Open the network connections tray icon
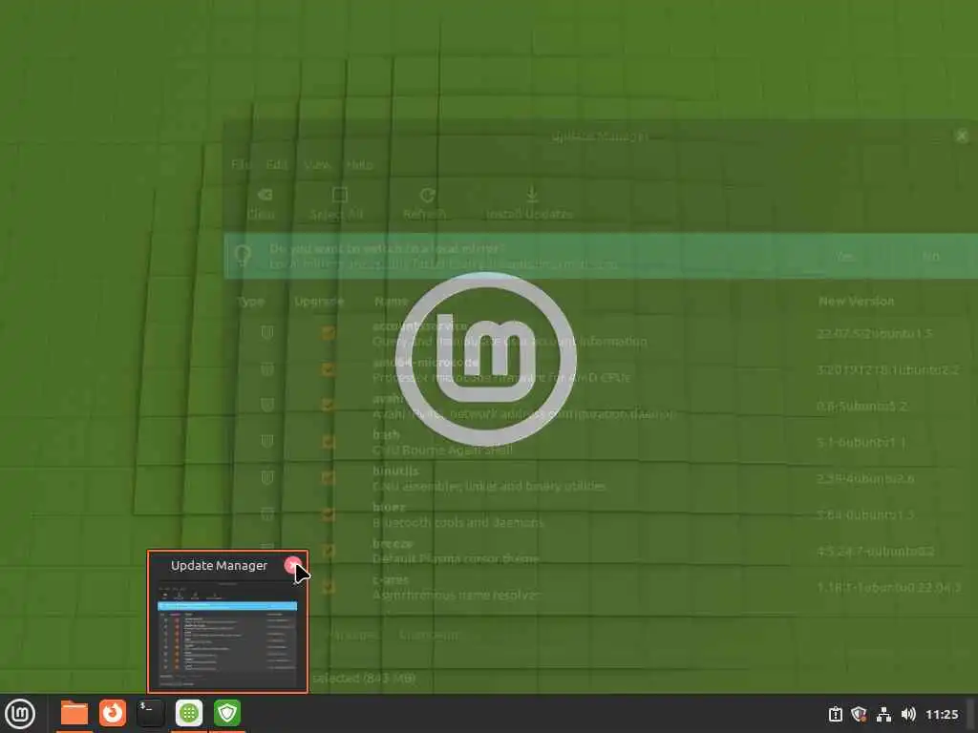 pos(883,714)
